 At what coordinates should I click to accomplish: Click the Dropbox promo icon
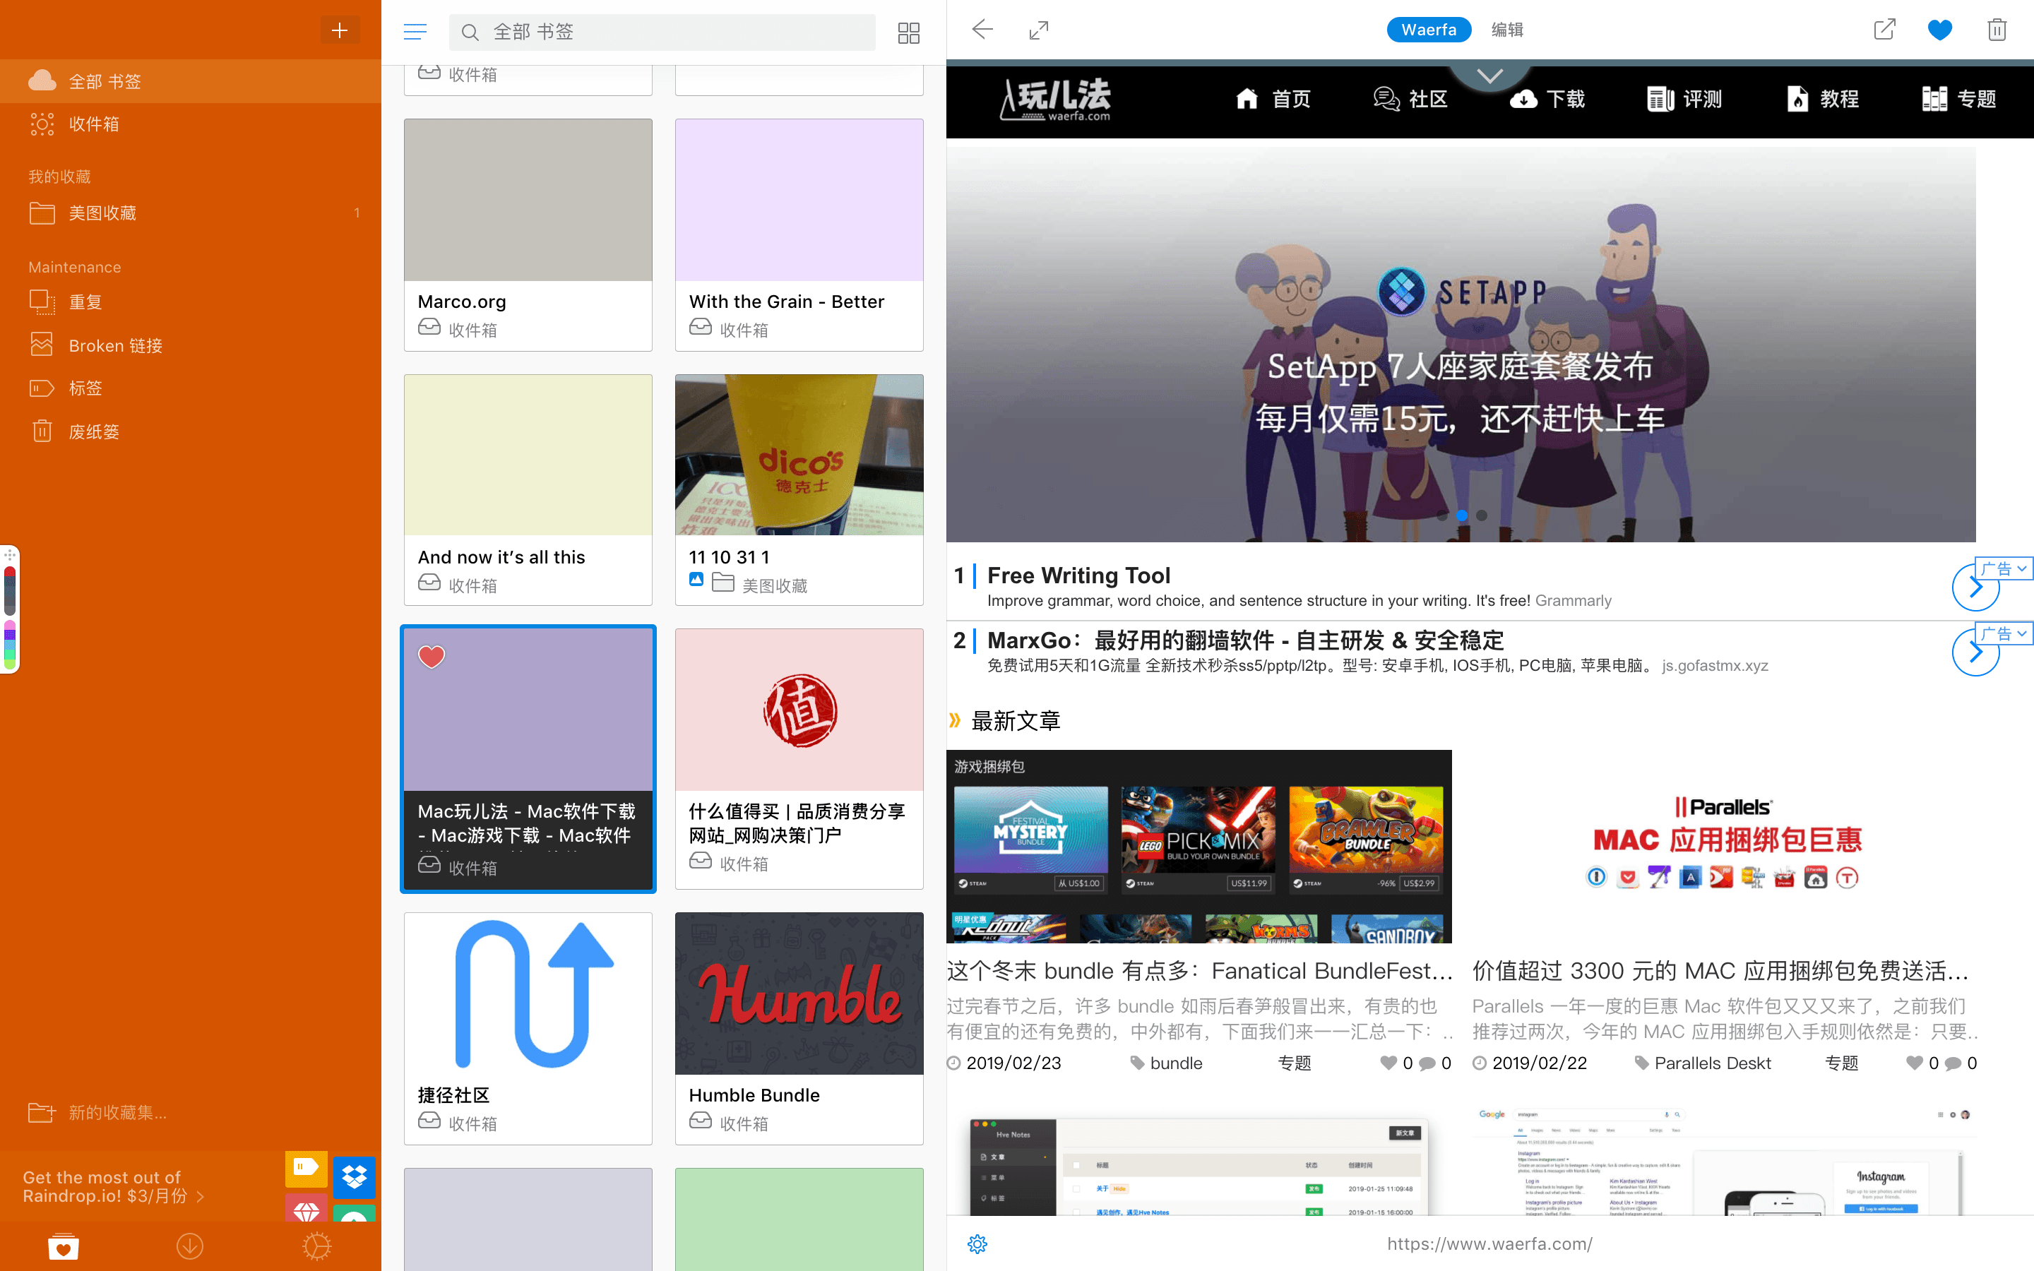pyautogui.click(x=354, y=1177)
